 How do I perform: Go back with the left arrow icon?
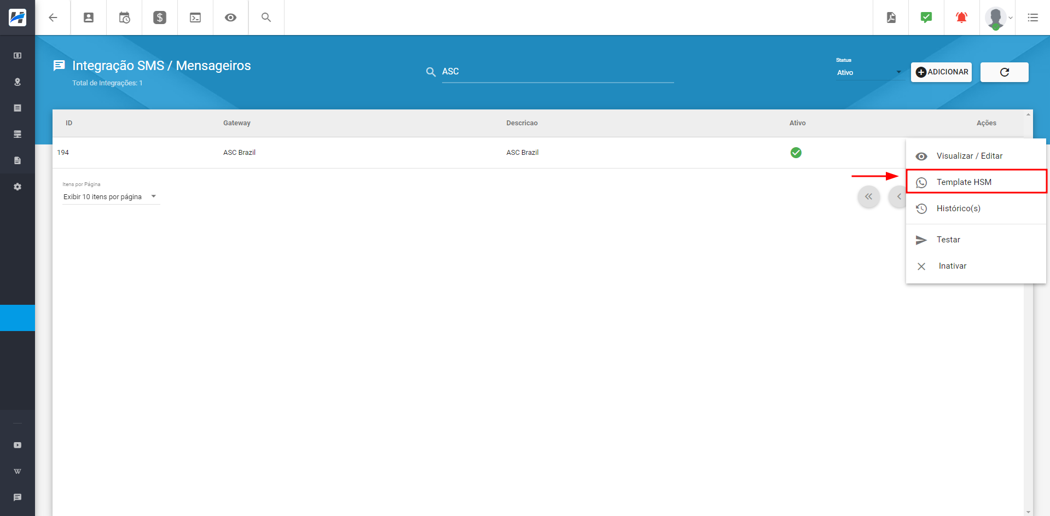[53, 18]
